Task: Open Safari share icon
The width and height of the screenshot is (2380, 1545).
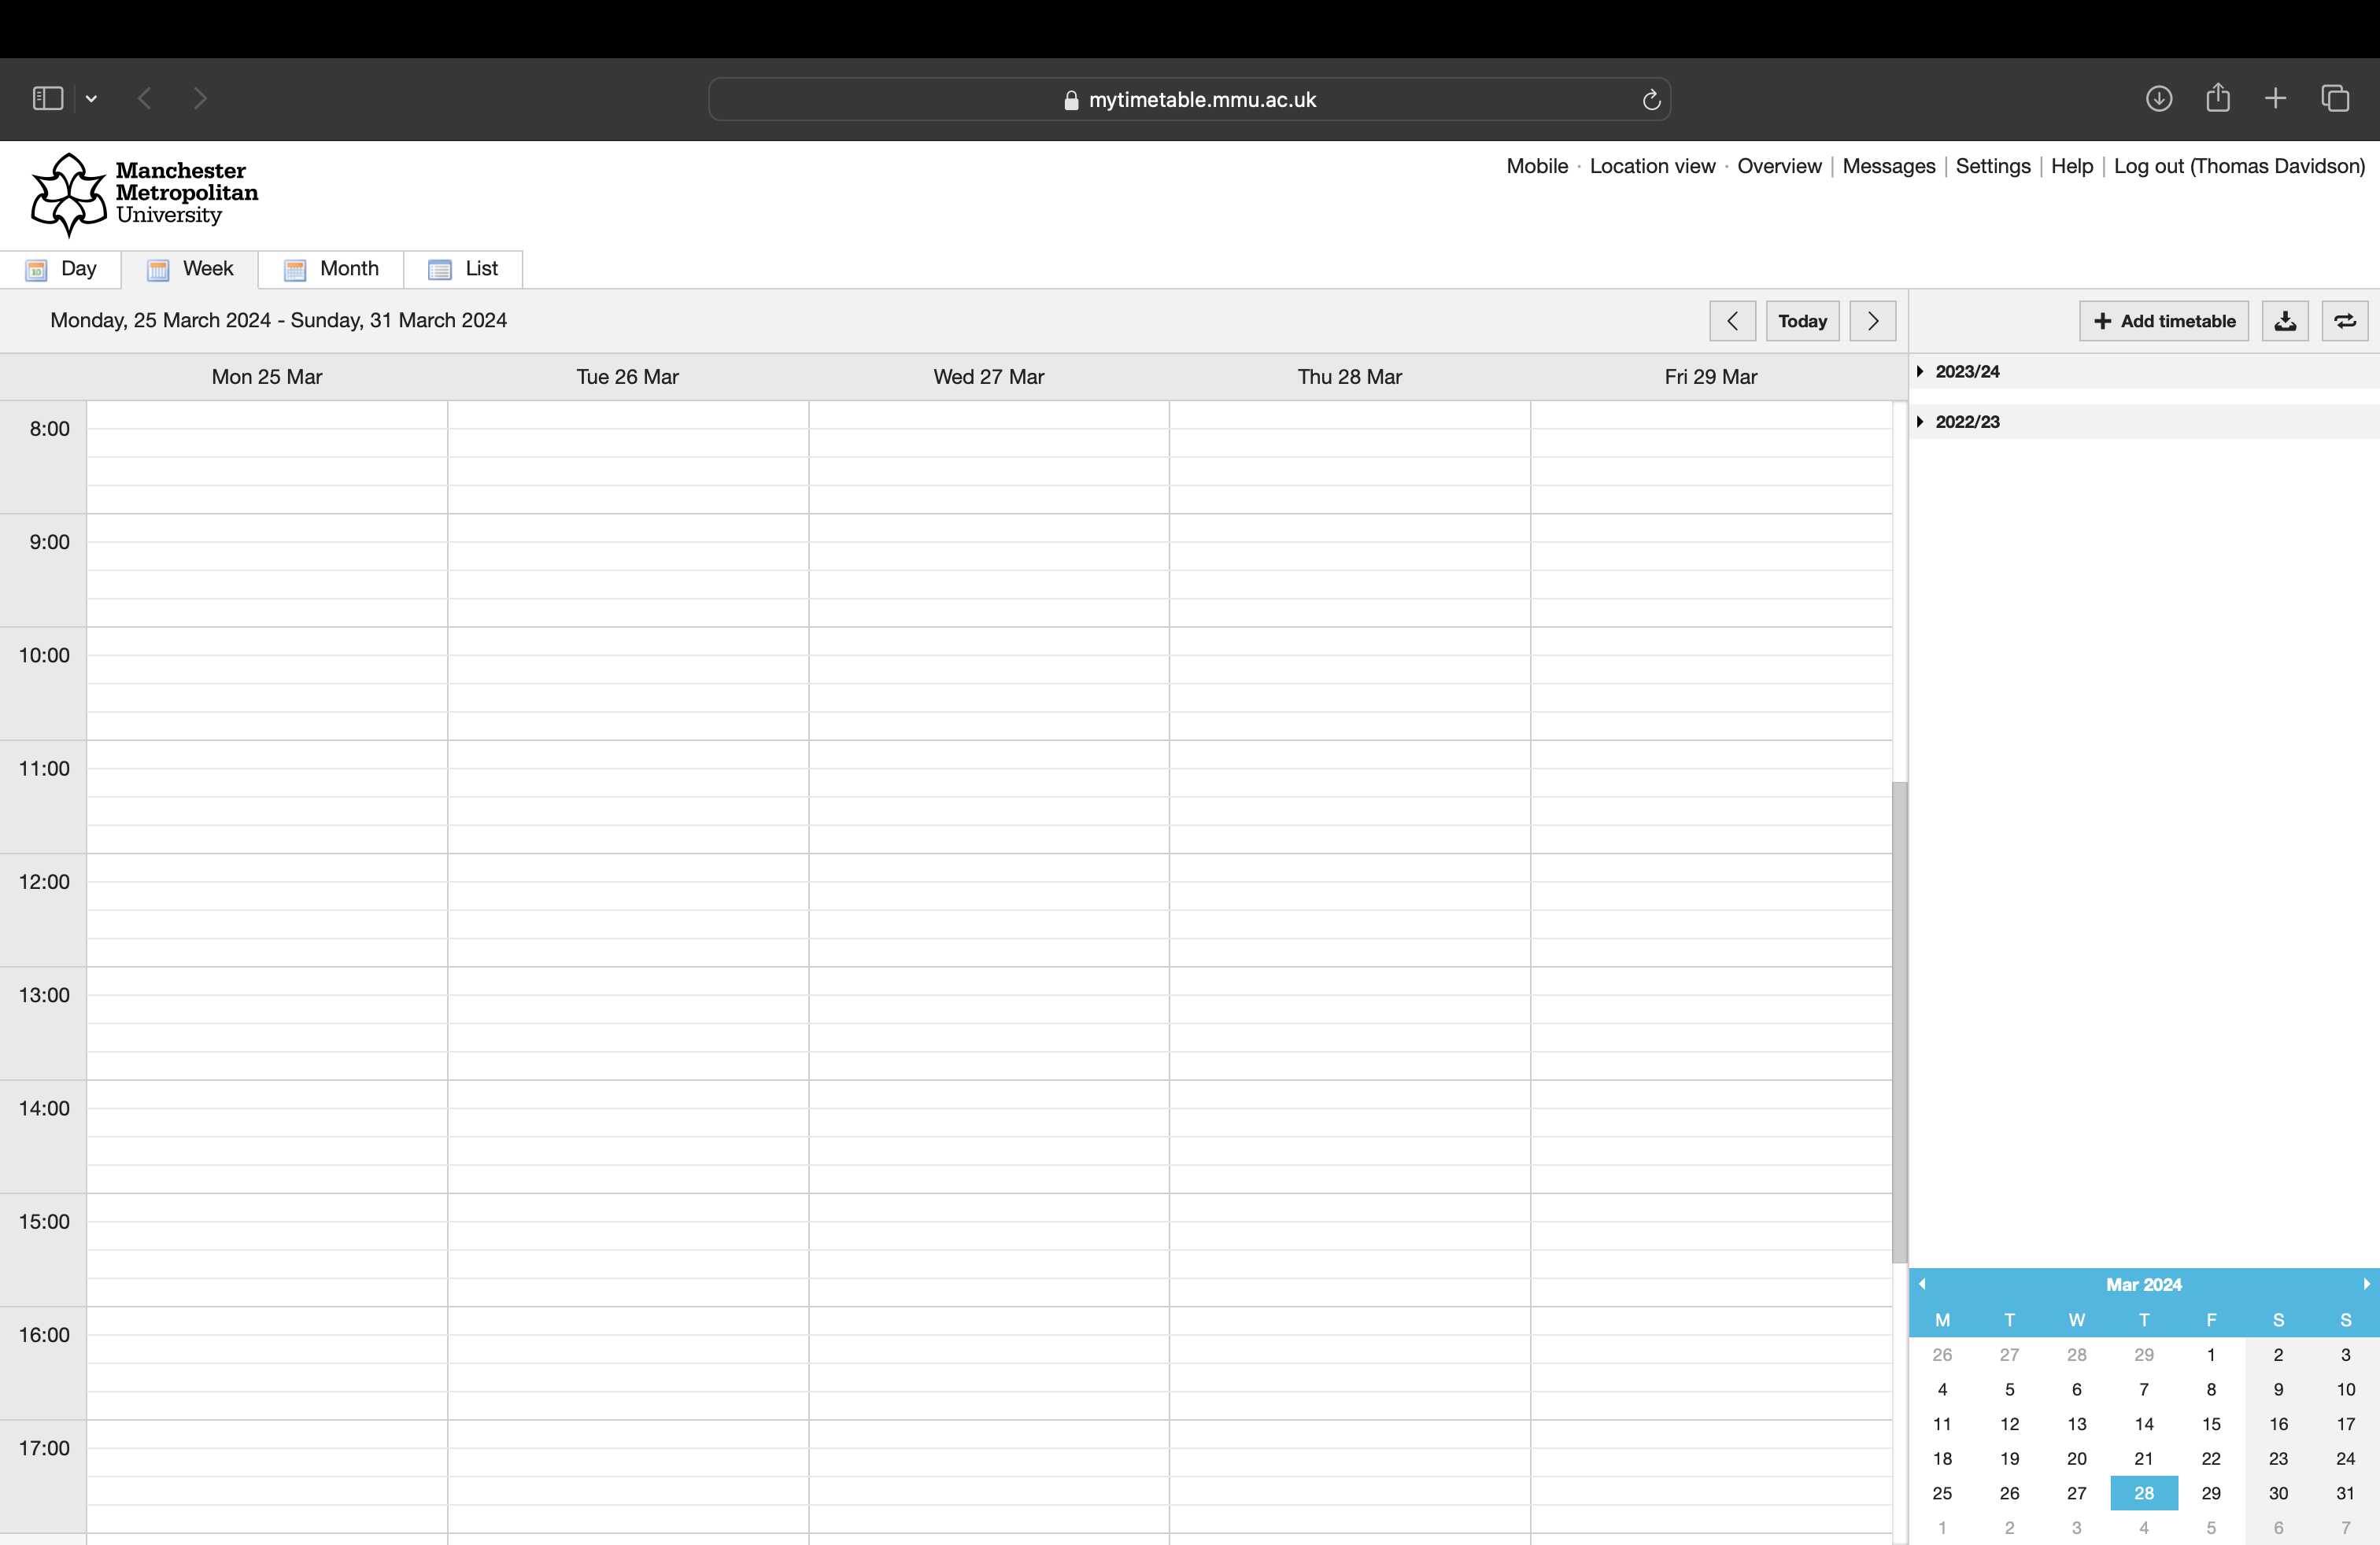Action: pyautogui.click(x=2217, y=98)
